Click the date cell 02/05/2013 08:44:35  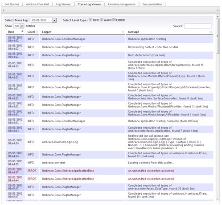[x=15, y=163]
